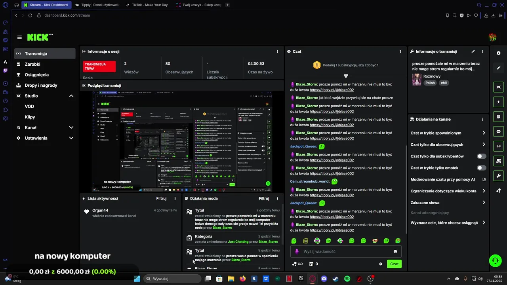Image resolution: width=507 pixels, height=285 pixels.
Task: Select the first green emote in the quick row
Action: click(x=294, y=241)
